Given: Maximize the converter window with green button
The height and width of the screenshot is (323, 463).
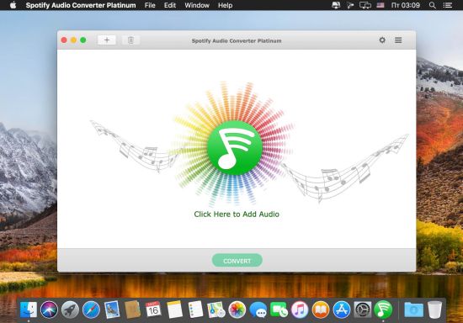Looking at the screenshot, I should (x=83, y=40).
